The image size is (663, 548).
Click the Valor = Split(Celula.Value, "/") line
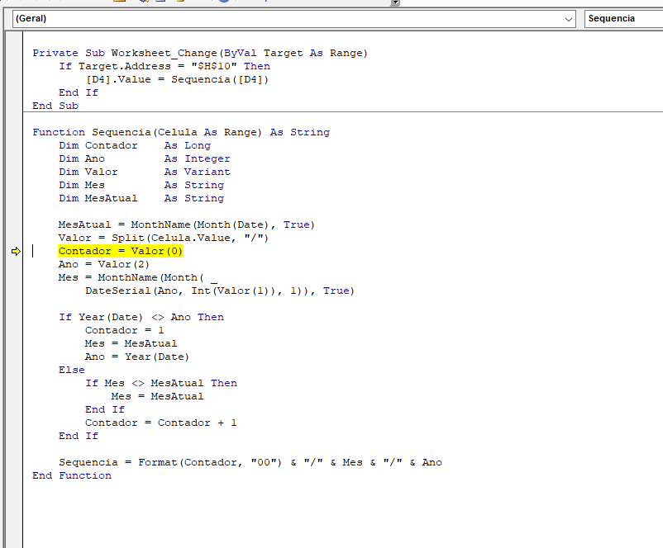coord(164,239)
